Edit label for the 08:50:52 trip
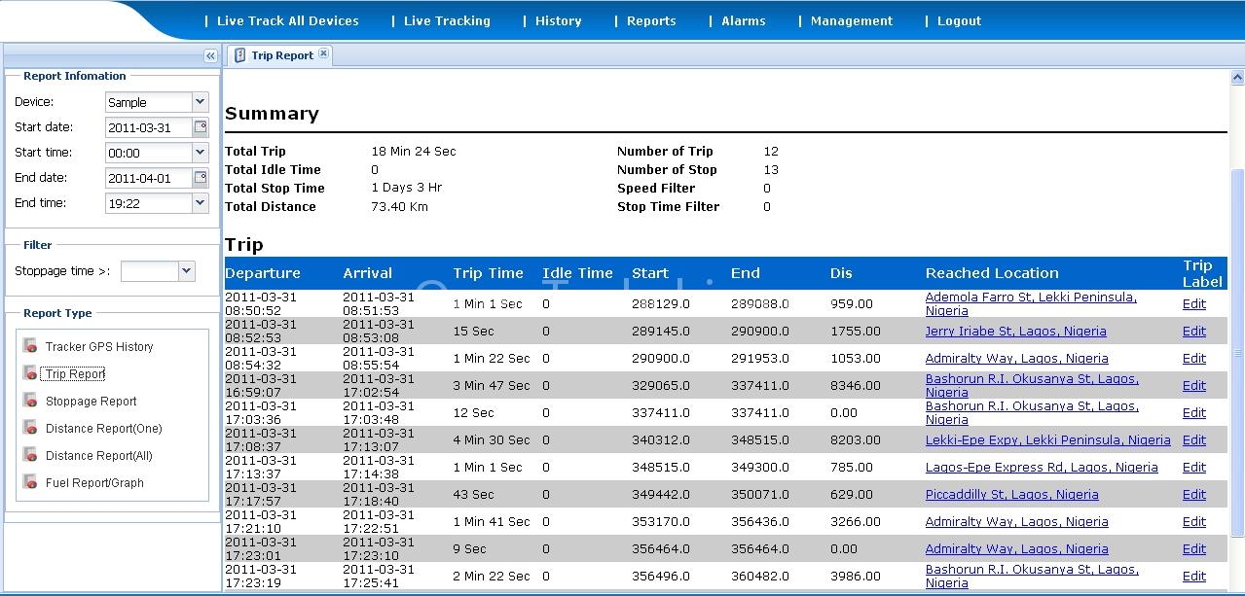This screenshot has width=1245, height=596. 1193,303
